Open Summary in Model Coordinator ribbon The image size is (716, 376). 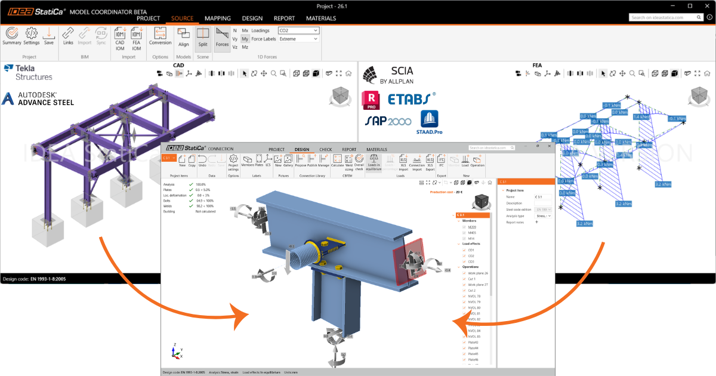[11, 36]
